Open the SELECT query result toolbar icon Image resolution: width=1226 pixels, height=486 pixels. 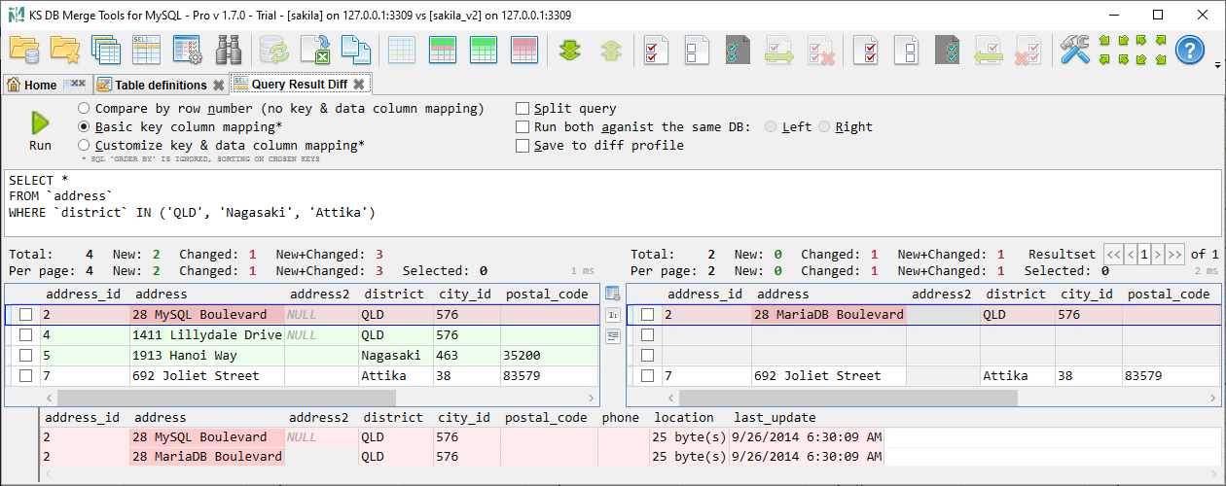pyautogui.click(x=146, y=50)
